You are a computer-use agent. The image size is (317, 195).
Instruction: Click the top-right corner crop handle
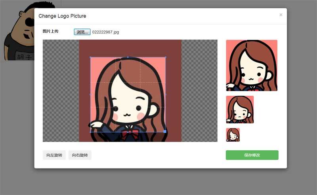(x=165, y=57)
